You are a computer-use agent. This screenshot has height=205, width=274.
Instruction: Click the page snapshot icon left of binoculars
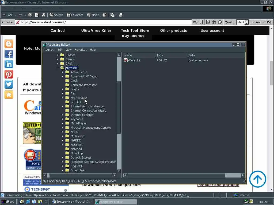pos(208,22)
